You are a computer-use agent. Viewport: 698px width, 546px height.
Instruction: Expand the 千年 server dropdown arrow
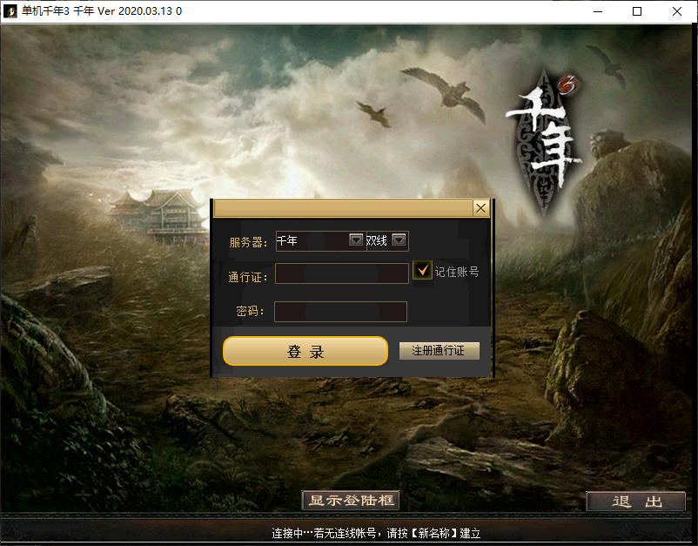point(355,240)
